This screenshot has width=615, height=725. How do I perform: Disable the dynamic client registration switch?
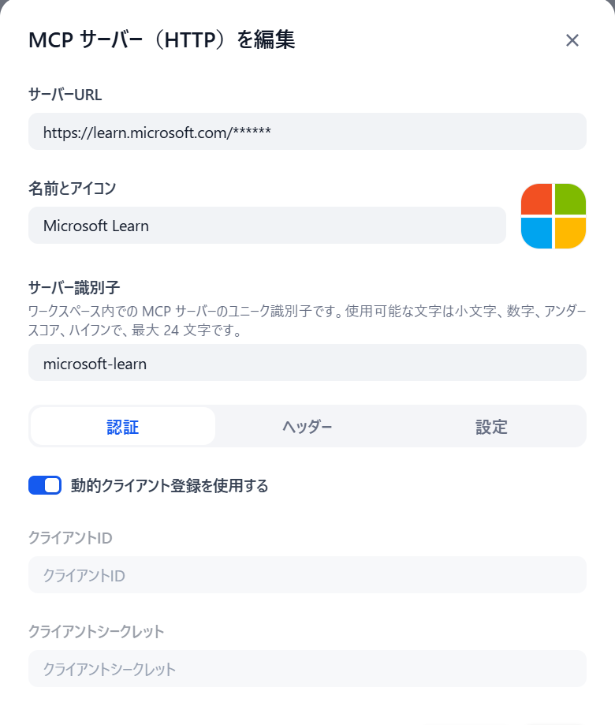[45, 486]
